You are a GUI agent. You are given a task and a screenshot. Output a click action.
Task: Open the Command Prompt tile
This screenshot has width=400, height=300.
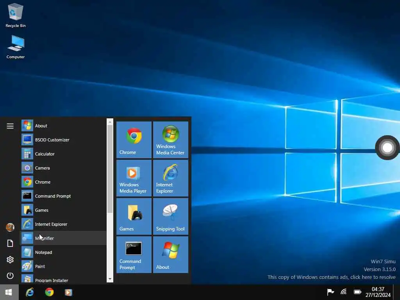[x=134, y=255]
